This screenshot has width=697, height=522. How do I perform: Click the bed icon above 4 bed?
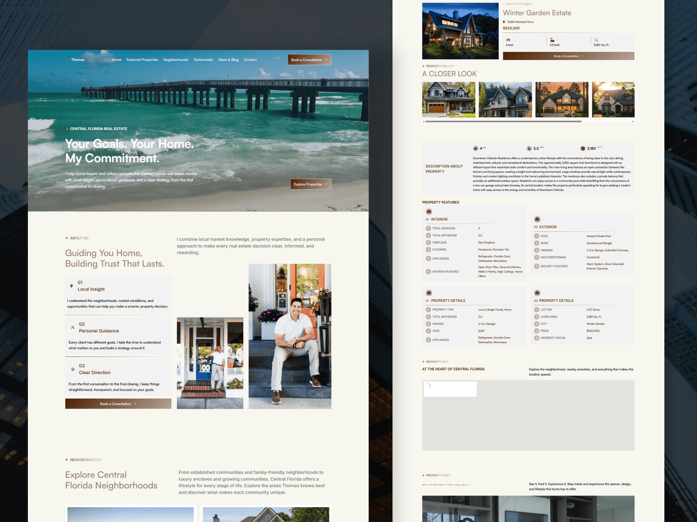pyautogui.click(x=508, y=40)
